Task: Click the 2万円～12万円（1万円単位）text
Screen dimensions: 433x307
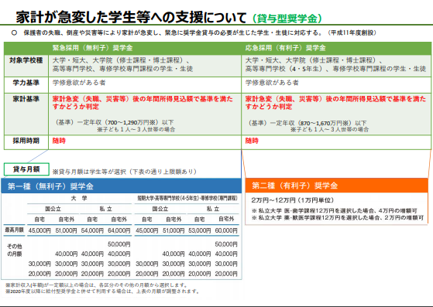Action: click(x=293, y=200)
